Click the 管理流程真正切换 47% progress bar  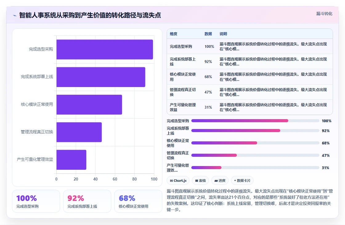(255, 155)
